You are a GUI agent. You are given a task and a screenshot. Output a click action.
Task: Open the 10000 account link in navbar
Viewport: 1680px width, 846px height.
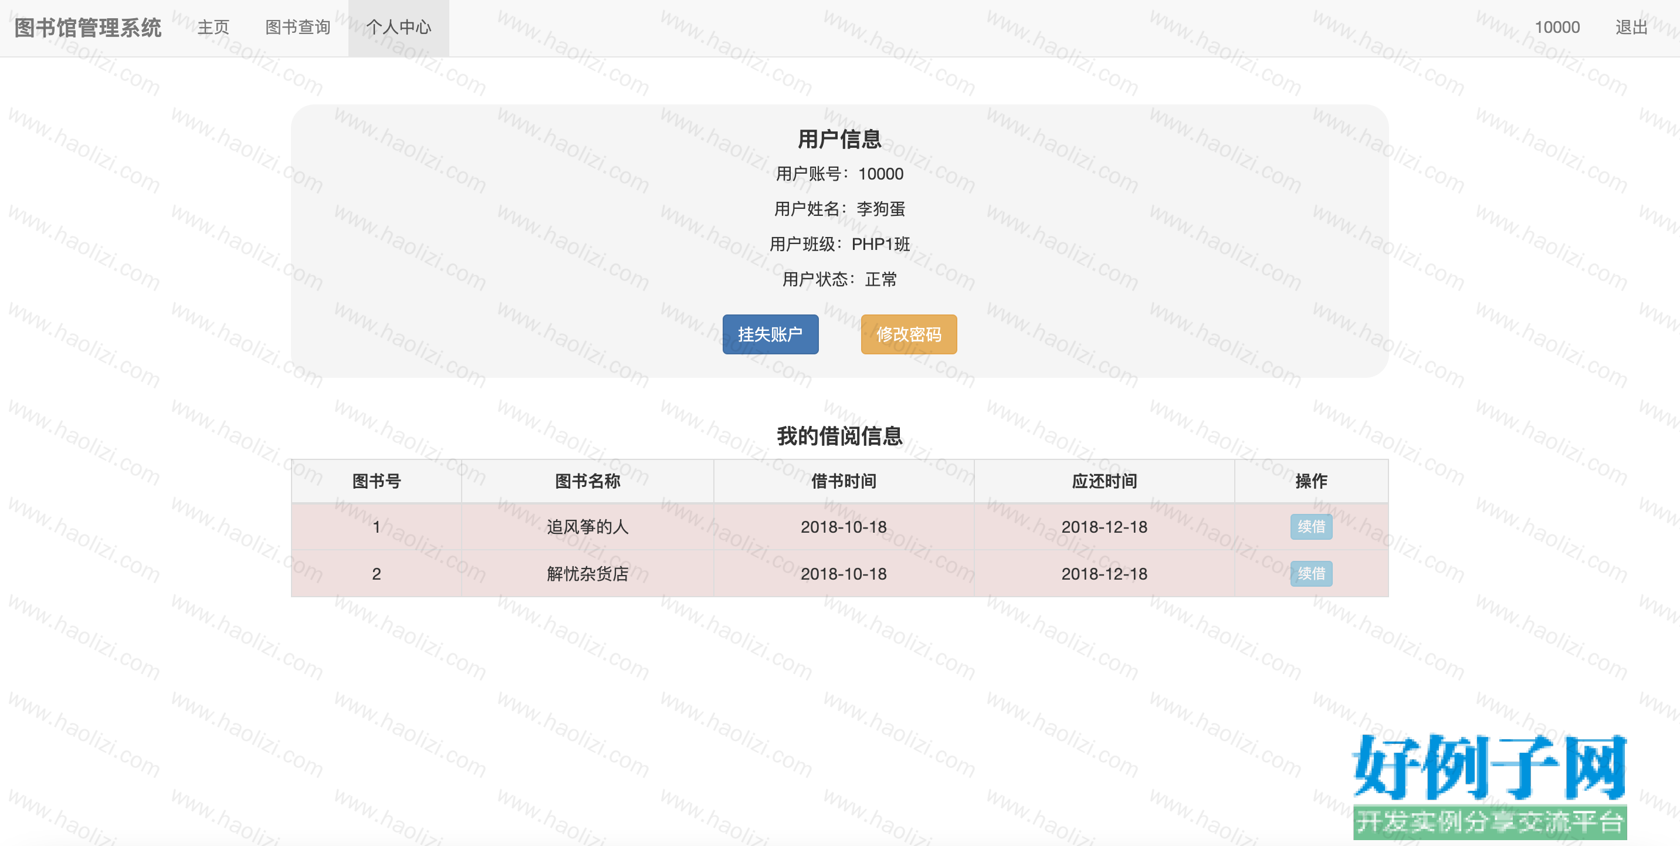click(1557, 28)
